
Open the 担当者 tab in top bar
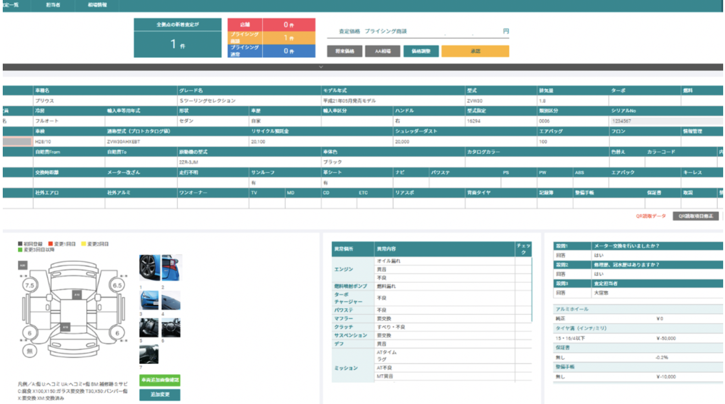53,5
